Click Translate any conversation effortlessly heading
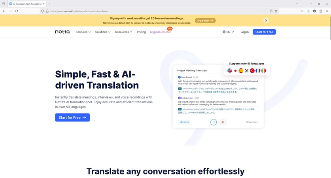 tap(165, 171)
